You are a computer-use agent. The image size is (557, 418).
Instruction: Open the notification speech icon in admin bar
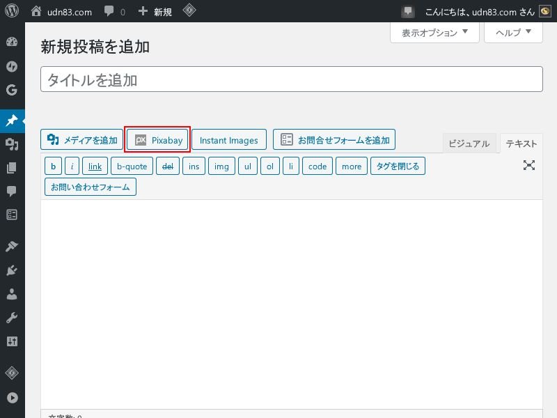pos(408,11)
